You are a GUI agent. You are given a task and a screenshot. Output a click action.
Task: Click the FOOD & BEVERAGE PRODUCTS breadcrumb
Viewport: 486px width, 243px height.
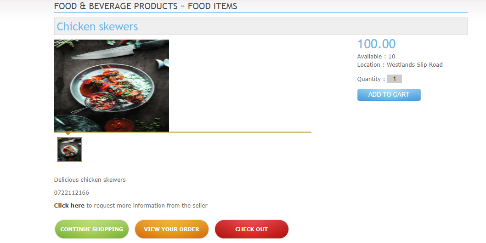point(116,6)
